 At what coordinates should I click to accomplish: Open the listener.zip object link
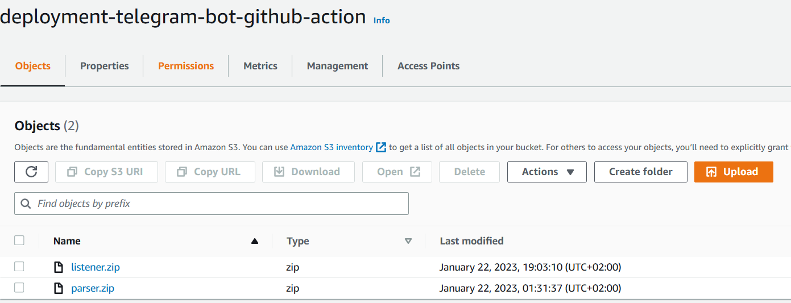pyautogui.click(x=96, y=267)
